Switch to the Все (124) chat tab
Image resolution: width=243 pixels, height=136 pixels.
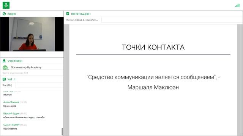coord(8,85)
